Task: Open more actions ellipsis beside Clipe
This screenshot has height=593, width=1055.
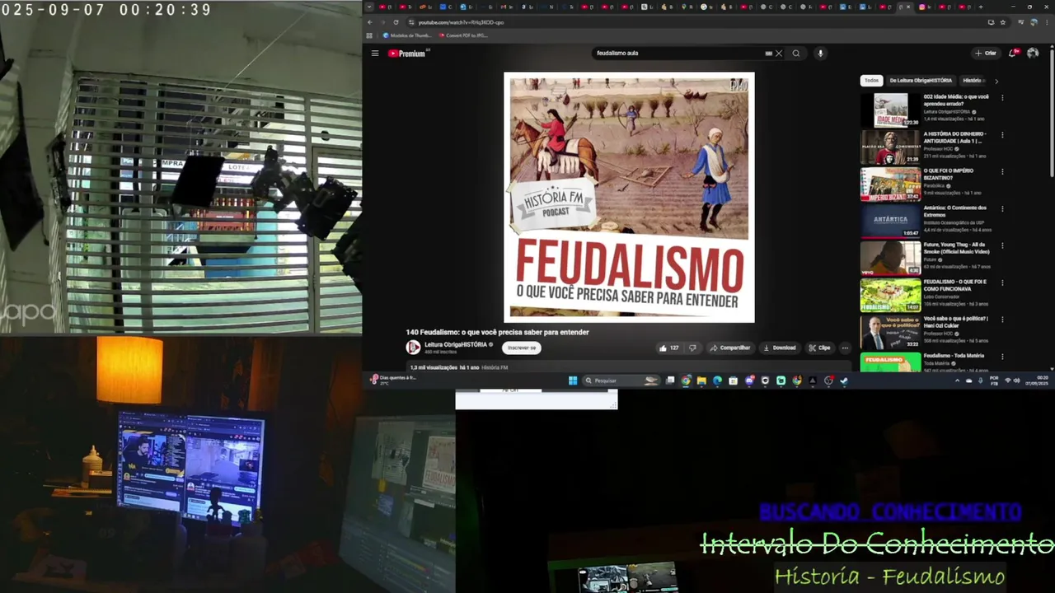Action: (845, 348)
